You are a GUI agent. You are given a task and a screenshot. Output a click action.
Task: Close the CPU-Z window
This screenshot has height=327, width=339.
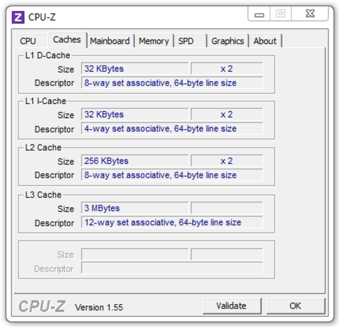310,14
